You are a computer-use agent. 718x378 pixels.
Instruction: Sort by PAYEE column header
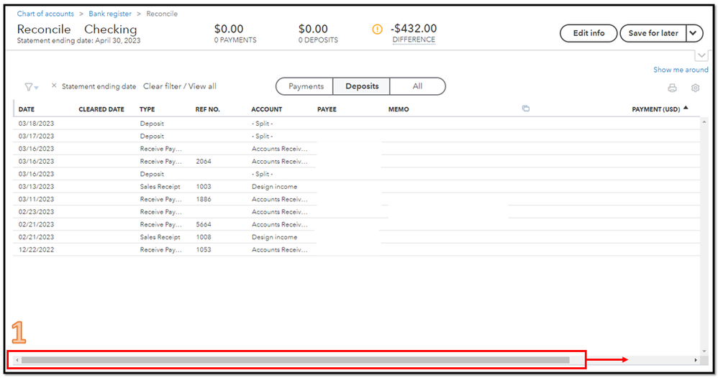327,109
